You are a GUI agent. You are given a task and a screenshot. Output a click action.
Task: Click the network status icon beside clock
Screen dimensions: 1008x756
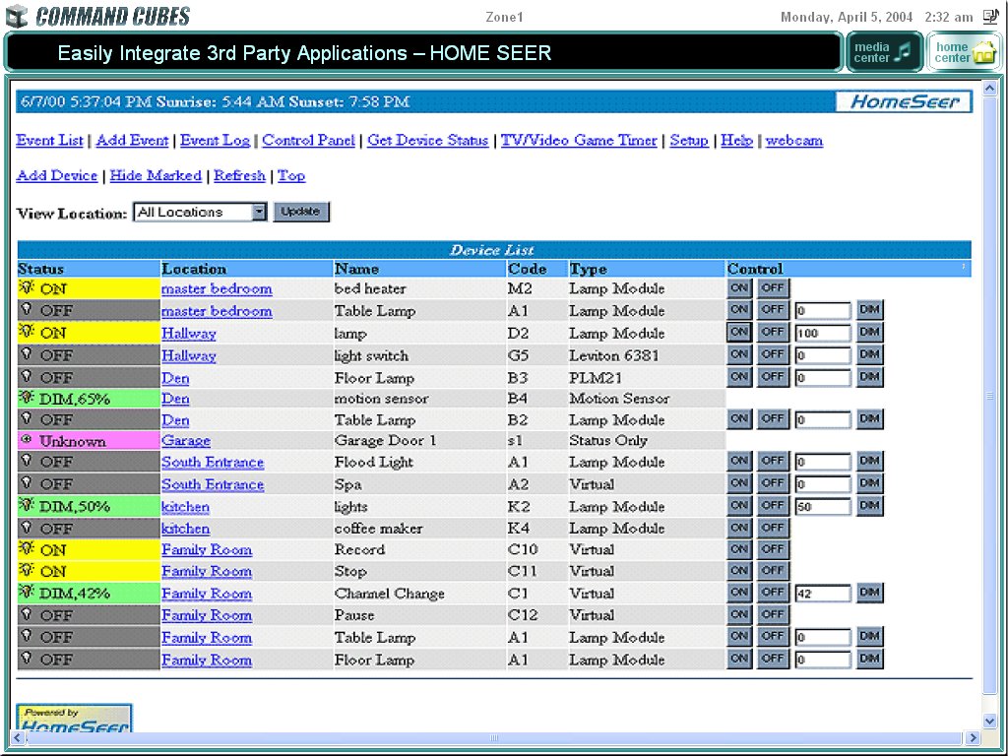pos(989,17)
